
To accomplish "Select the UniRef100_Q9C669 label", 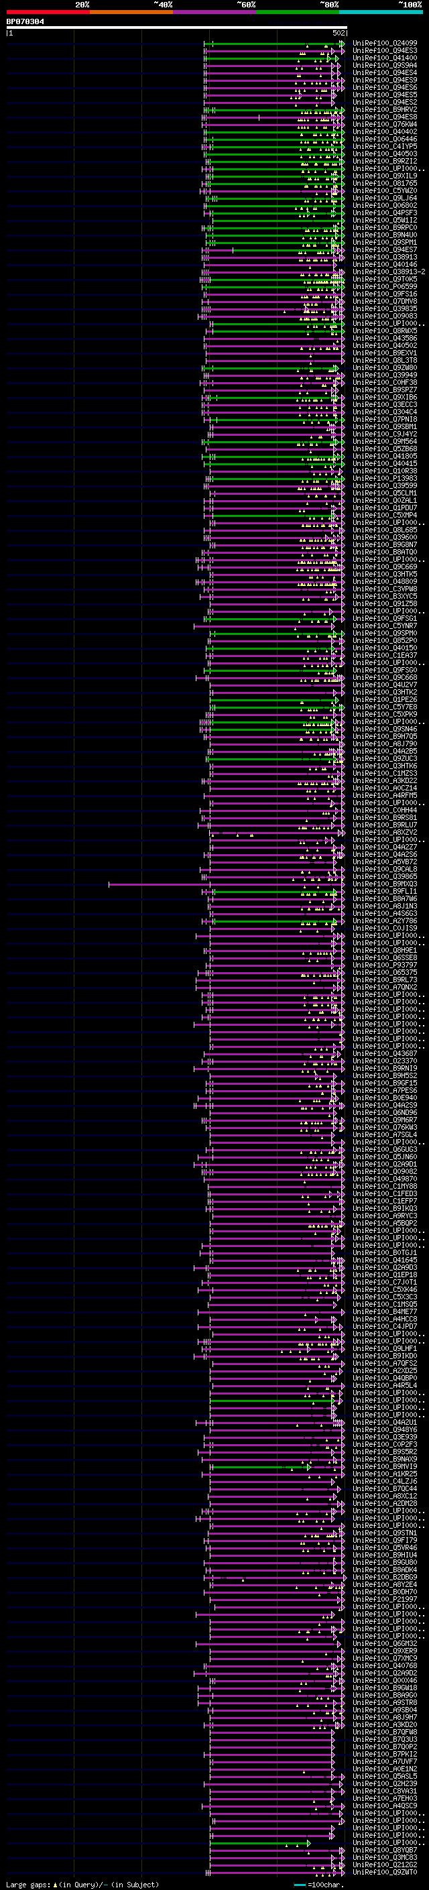I will [385, 567].
